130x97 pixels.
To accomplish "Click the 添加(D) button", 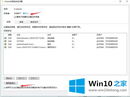I will pyautogui.click(x=9, y=78).
